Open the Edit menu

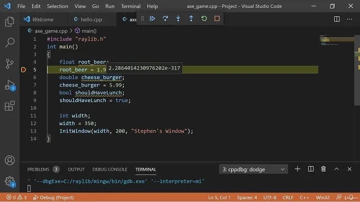click(36, 6)
